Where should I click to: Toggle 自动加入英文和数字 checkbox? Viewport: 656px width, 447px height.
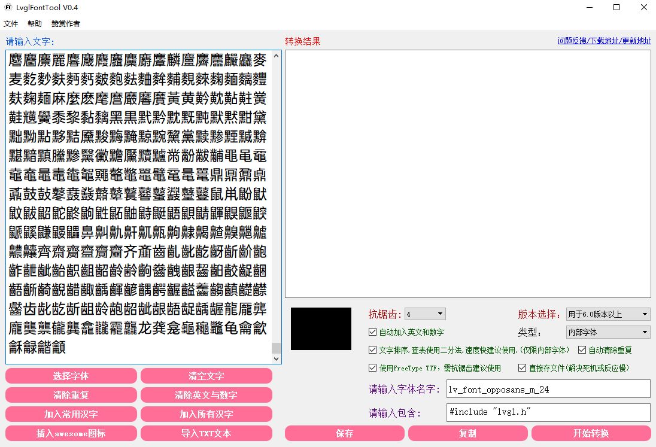(x=373, y=332)
